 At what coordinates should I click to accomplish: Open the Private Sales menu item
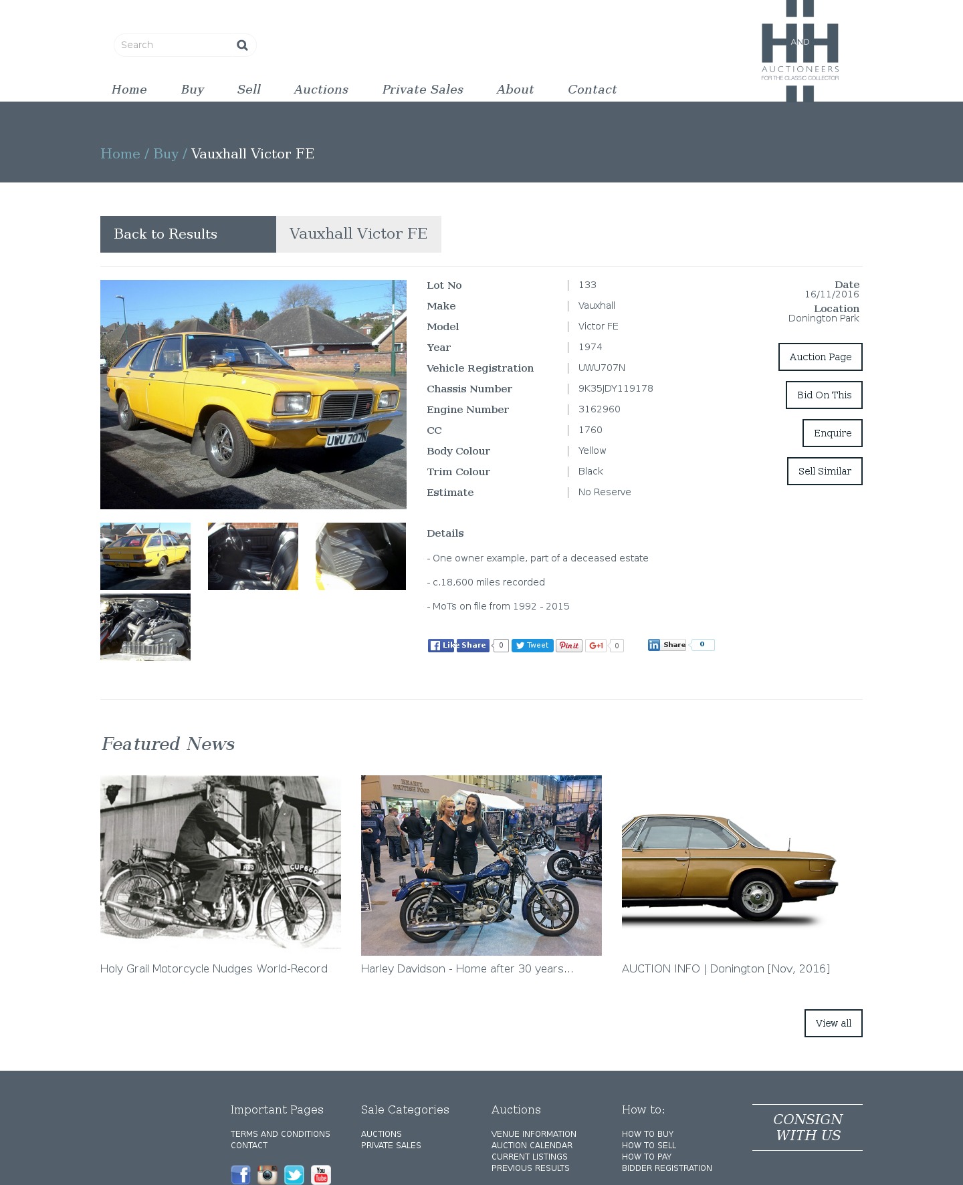[x=423, y=90]
